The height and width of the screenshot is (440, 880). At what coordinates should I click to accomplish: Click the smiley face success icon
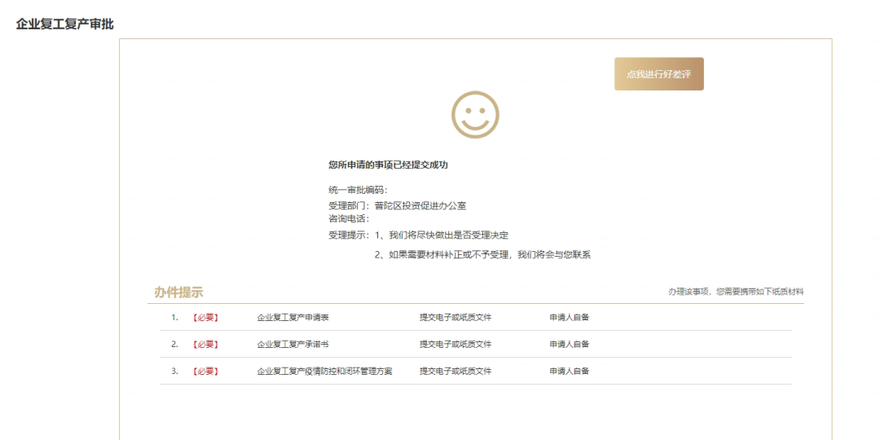[x=475, y=114]
